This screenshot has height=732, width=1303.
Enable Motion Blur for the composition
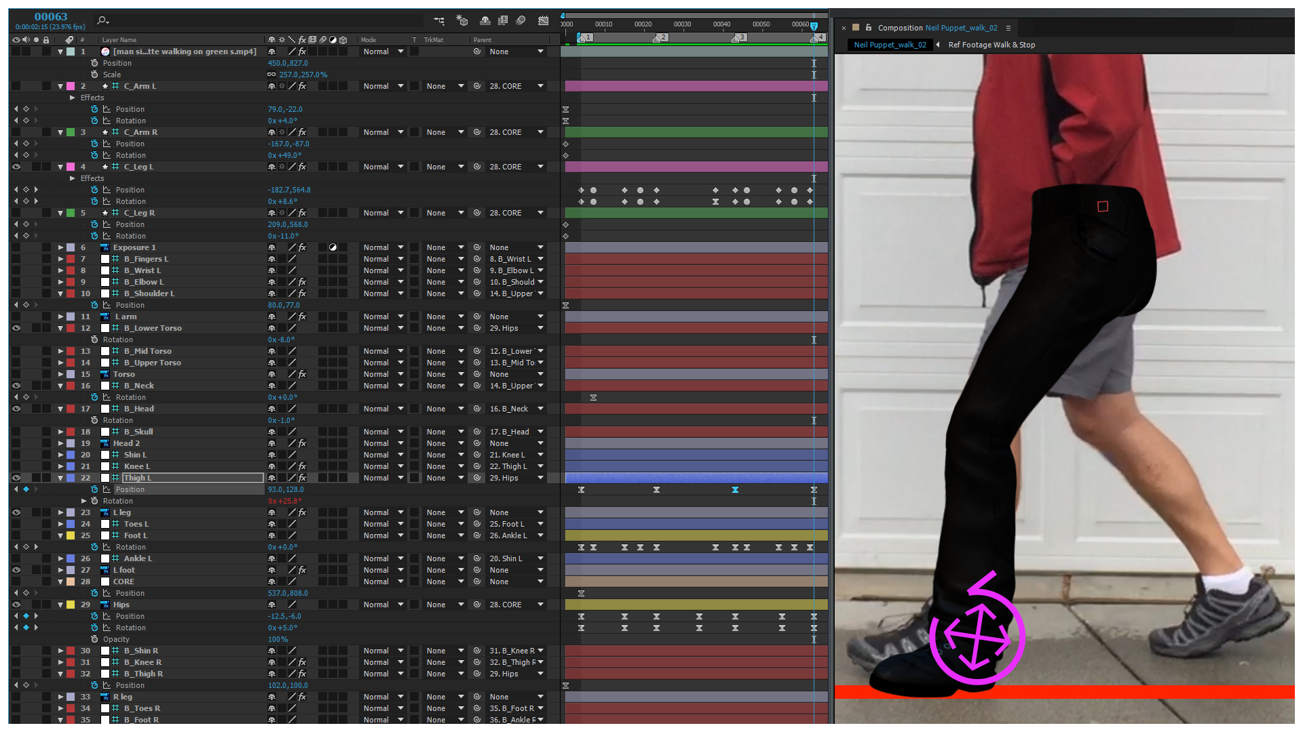521,21
